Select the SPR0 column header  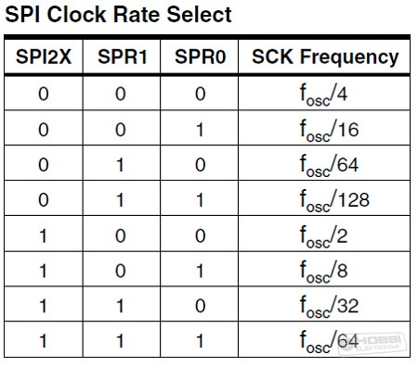tap(200, 57)
